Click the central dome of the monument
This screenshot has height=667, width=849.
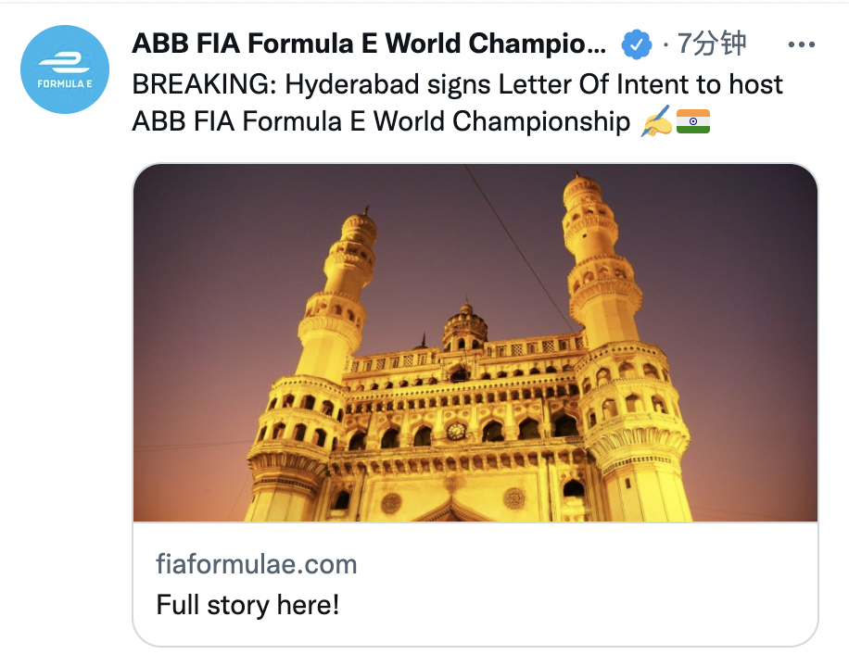coord(464,326)
